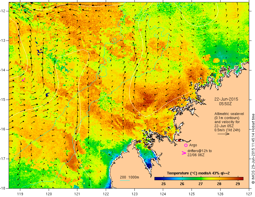Click the '200 1000m' depth label

[x=130, y=177]
